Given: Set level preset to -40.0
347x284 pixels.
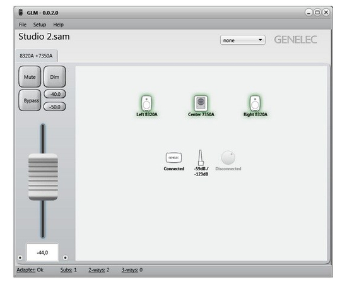Looking at the screenshot, I should click(x=55, y=94).
